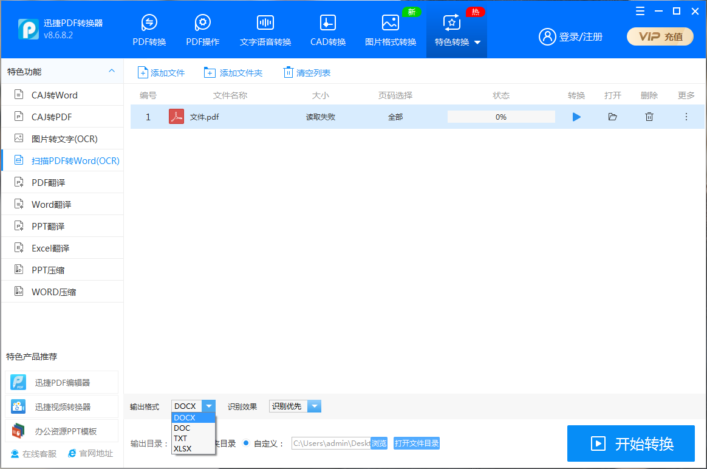The height and width of the screenshot is (469, 707).
Task: Select 扫描PDF转Word(OCR) option
Action: 63,160
